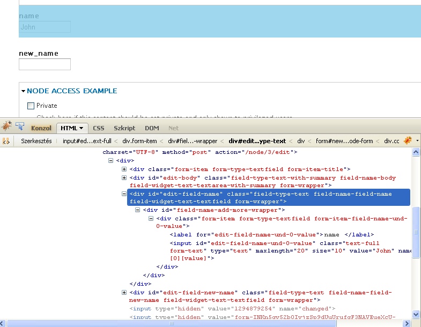Click the Firebug bug icon
This screenshot has height=327, width=421.
6,127
